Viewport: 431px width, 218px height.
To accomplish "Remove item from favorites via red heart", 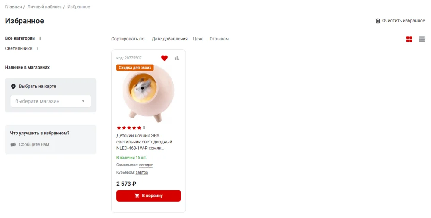I will point(164,58).
